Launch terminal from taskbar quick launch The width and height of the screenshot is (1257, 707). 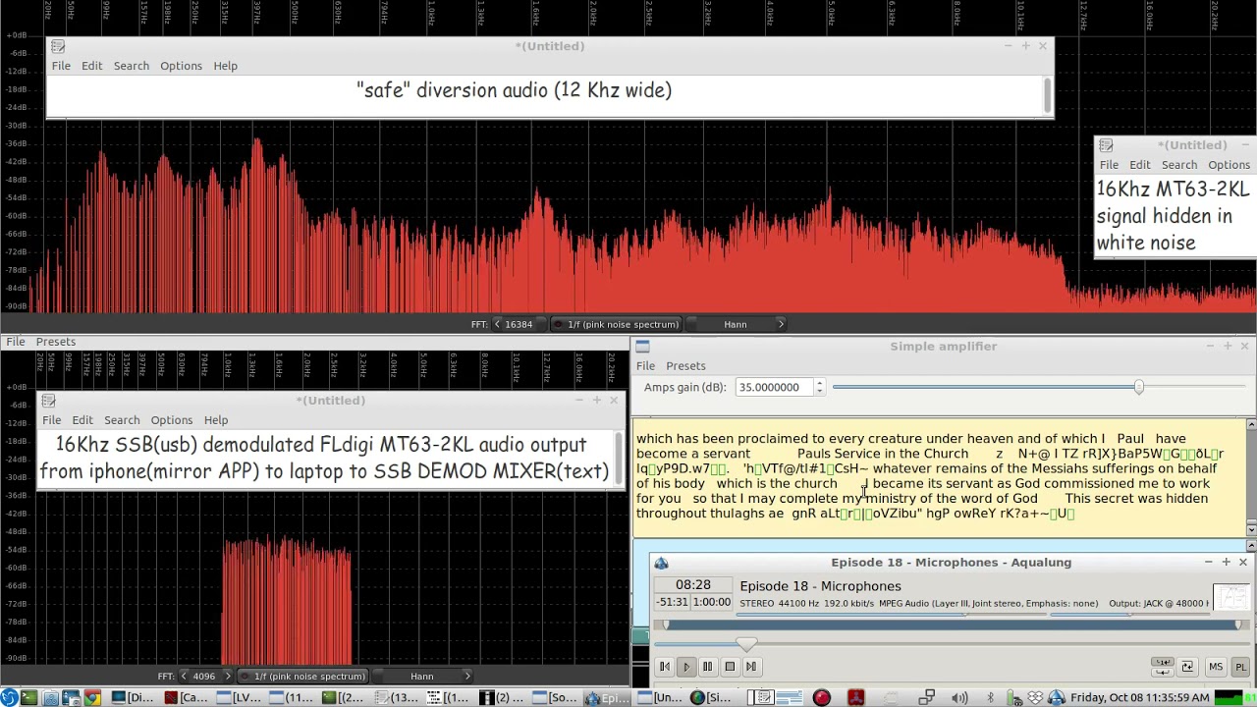point(28,698)
